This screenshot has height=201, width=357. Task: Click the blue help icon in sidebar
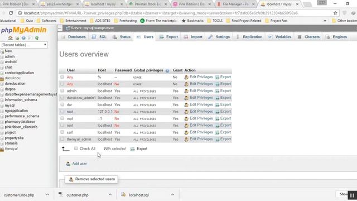click(x=23, y=38)
